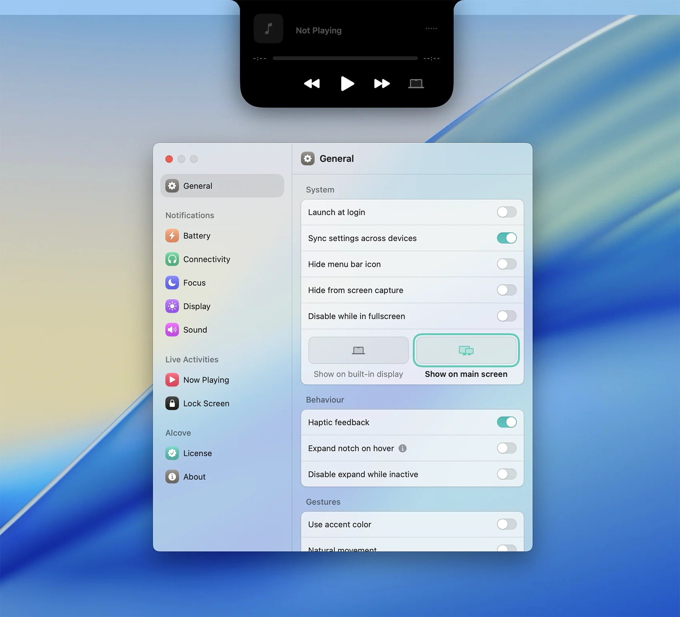Click the laptop output device icon
This screenshot has height=617, width=680.
(416, 84)
